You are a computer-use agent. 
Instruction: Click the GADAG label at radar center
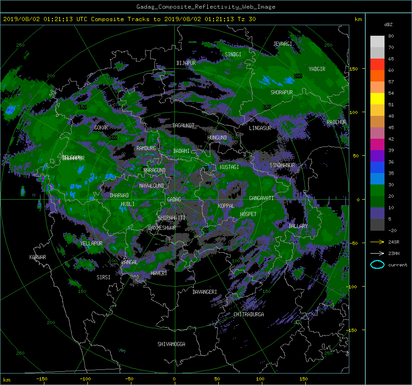tap(174, 200)
